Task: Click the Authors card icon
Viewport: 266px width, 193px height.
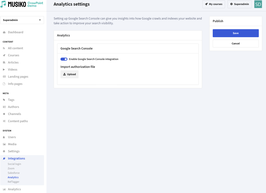Action: [4, 107]
